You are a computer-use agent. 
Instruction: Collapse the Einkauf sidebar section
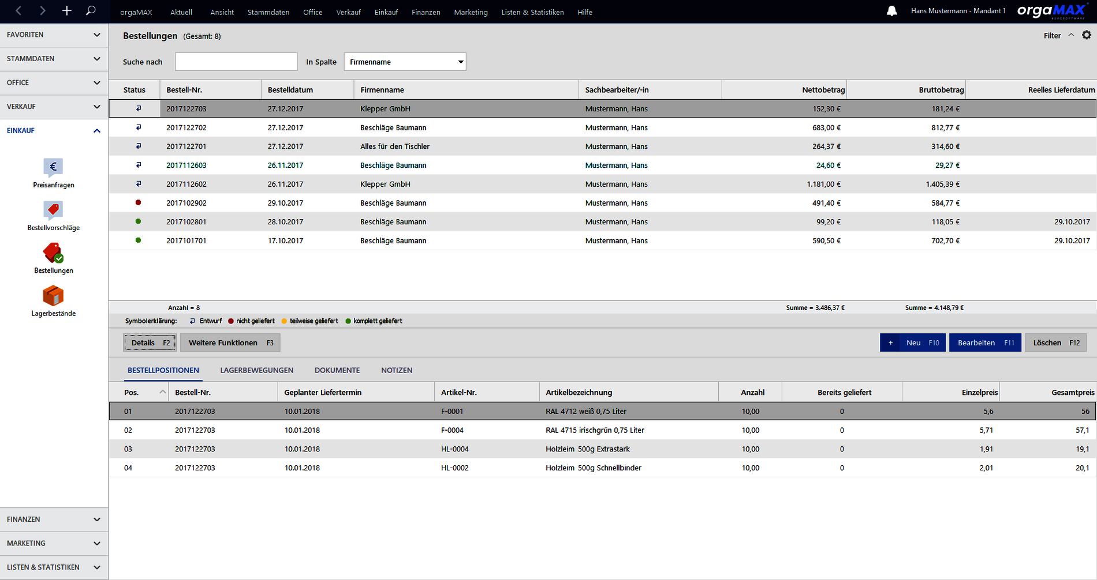point(54,130)
